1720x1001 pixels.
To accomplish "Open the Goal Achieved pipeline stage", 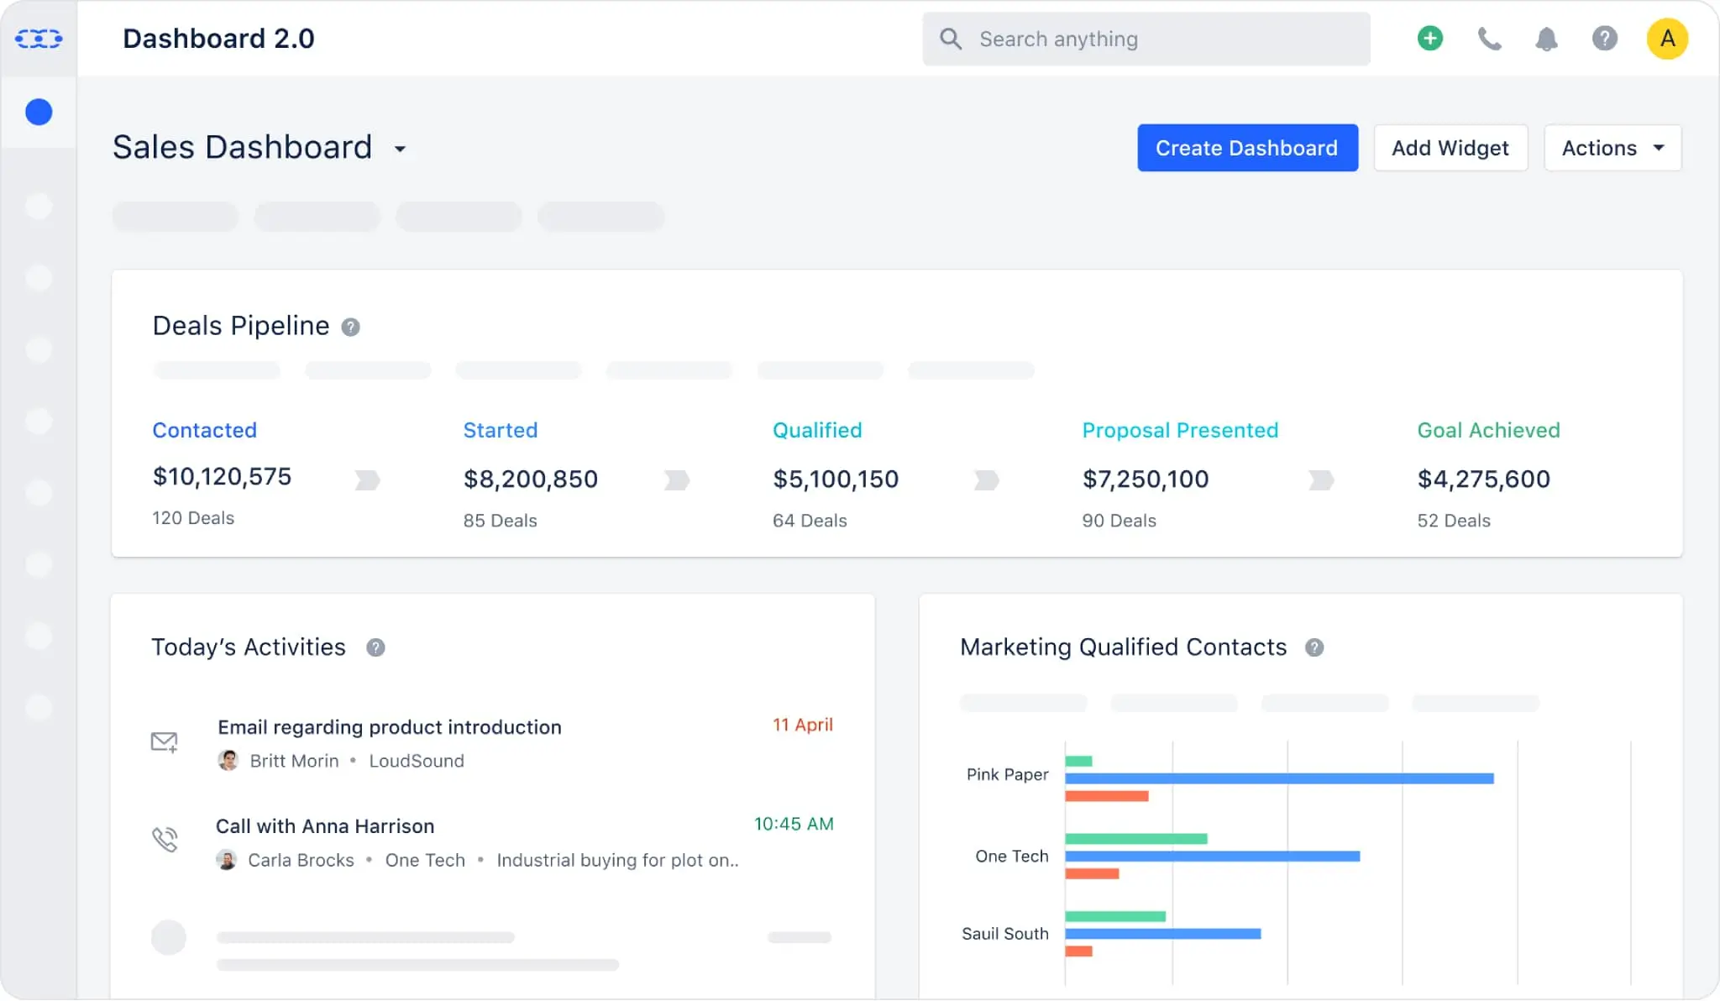I will (x=1487, y=430).
